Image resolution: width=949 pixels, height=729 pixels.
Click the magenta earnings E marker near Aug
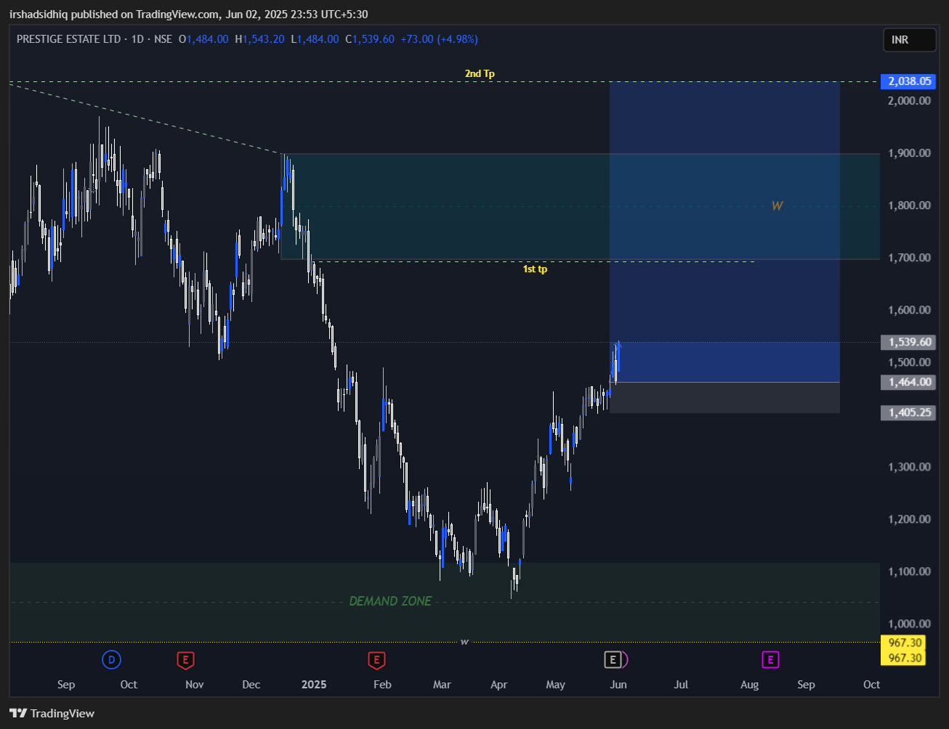[x=770, y=660]
